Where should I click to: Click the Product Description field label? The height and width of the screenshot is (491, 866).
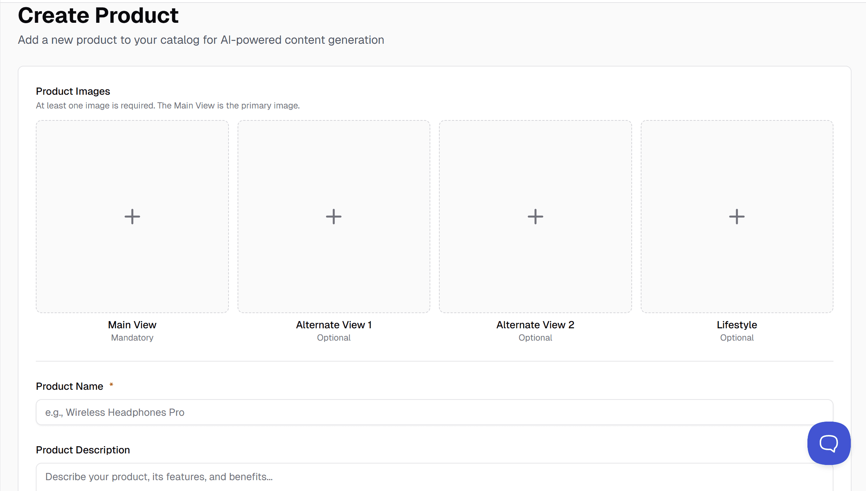click(83, 450)
